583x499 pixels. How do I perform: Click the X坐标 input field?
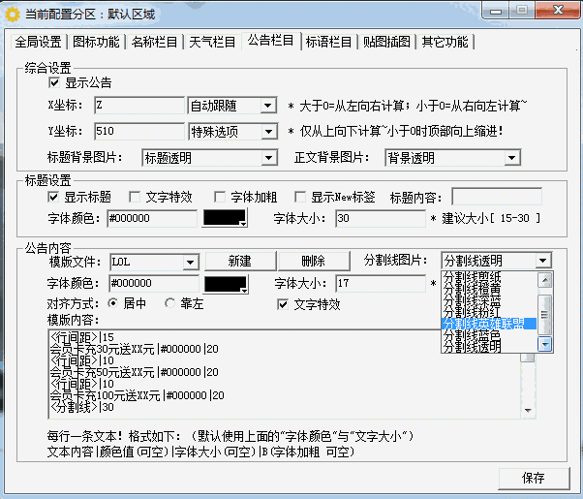pos(139,106)
